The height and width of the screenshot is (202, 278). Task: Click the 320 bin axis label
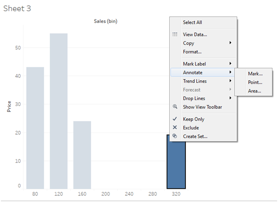[176, 194]
